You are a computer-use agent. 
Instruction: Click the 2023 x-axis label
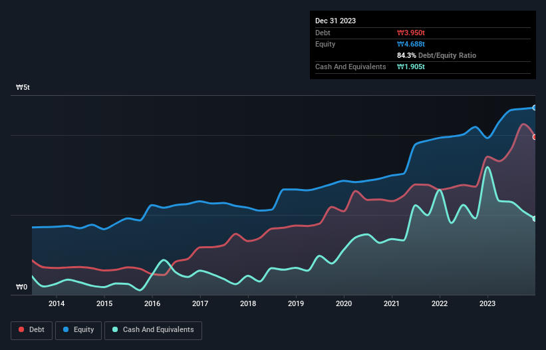pos(487,303)
